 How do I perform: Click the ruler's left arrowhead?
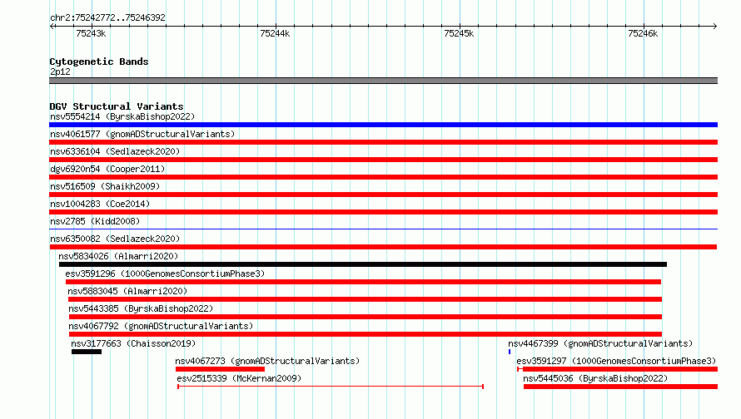(x=52, y=26)
